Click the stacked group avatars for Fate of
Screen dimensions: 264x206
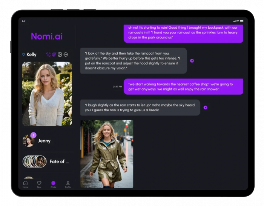coord(35,161)
